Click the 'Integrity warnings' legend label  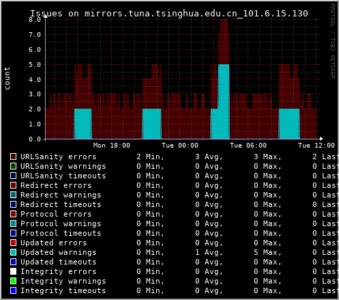coord(63,281)
